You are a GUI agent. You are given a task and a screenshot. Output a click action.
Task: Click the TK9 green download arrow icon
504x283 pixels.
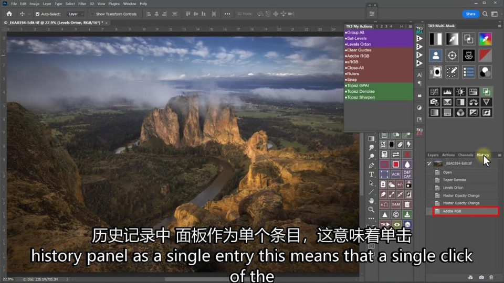coord(407,214)
